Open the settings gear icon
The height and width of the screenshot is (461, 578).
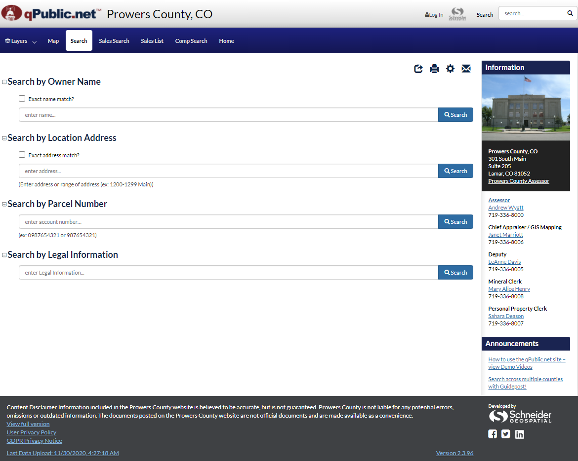[450, 69]
